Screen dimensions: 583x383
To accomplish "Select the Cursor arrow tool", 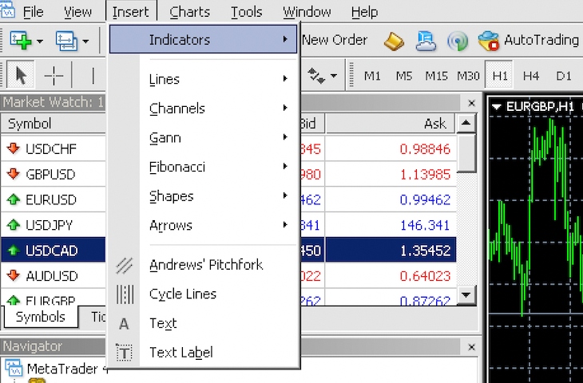I will [x=21, y=76].
